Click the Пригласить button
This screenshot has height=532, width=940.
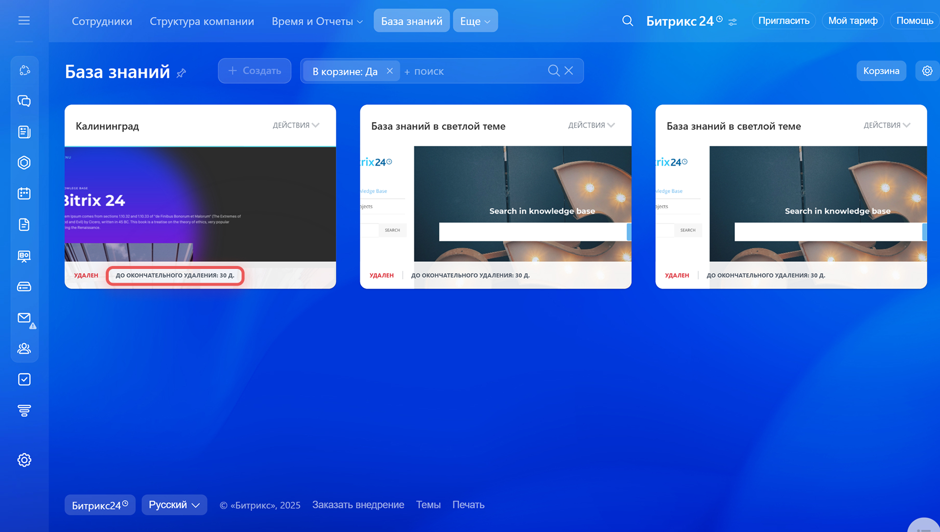(x=784, y=21)
